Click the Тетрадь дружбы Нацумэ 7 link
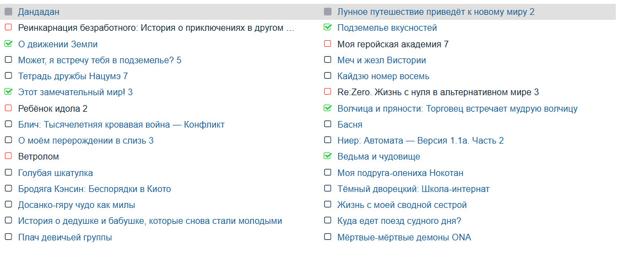Image resolution: width=623 pixels, height=258 pixels. point(73,76)
